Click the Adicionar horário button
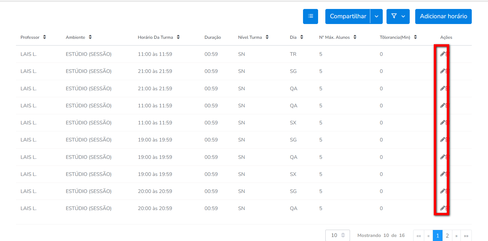The width and height of the screenshot is (488, 241). (443, 16)
